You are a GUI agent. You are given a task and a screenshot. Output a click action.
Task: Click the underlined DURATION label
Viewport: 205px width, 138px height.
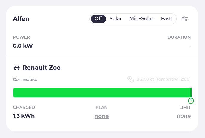(x=179, y=37)
